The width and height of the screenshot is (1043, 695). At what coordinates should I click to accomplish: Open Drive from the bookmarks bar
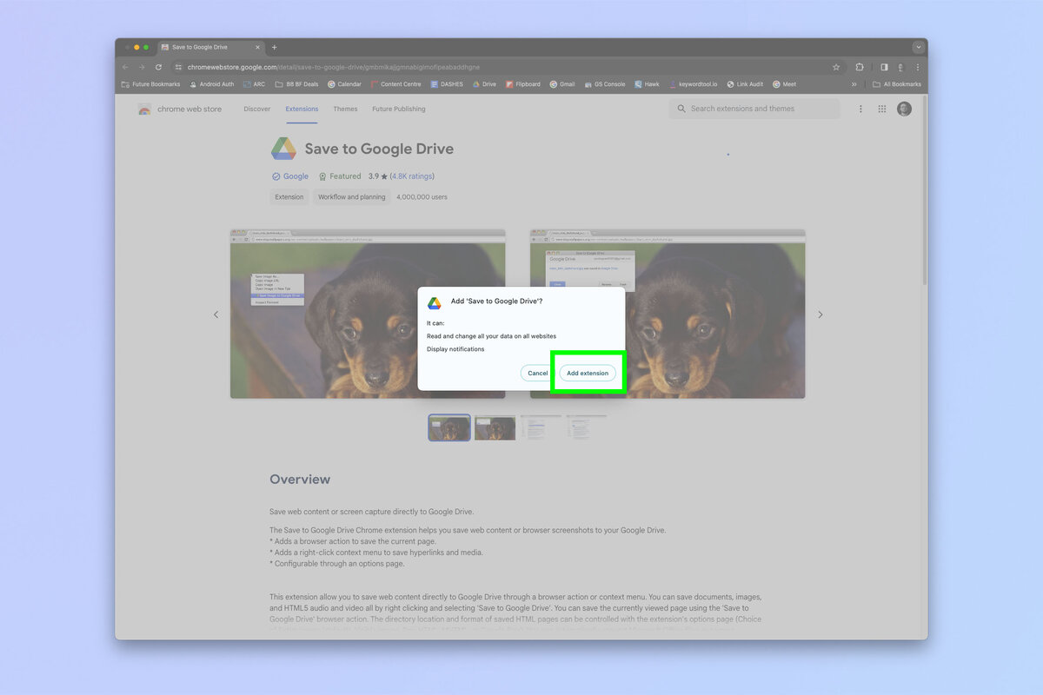point(484,83)
